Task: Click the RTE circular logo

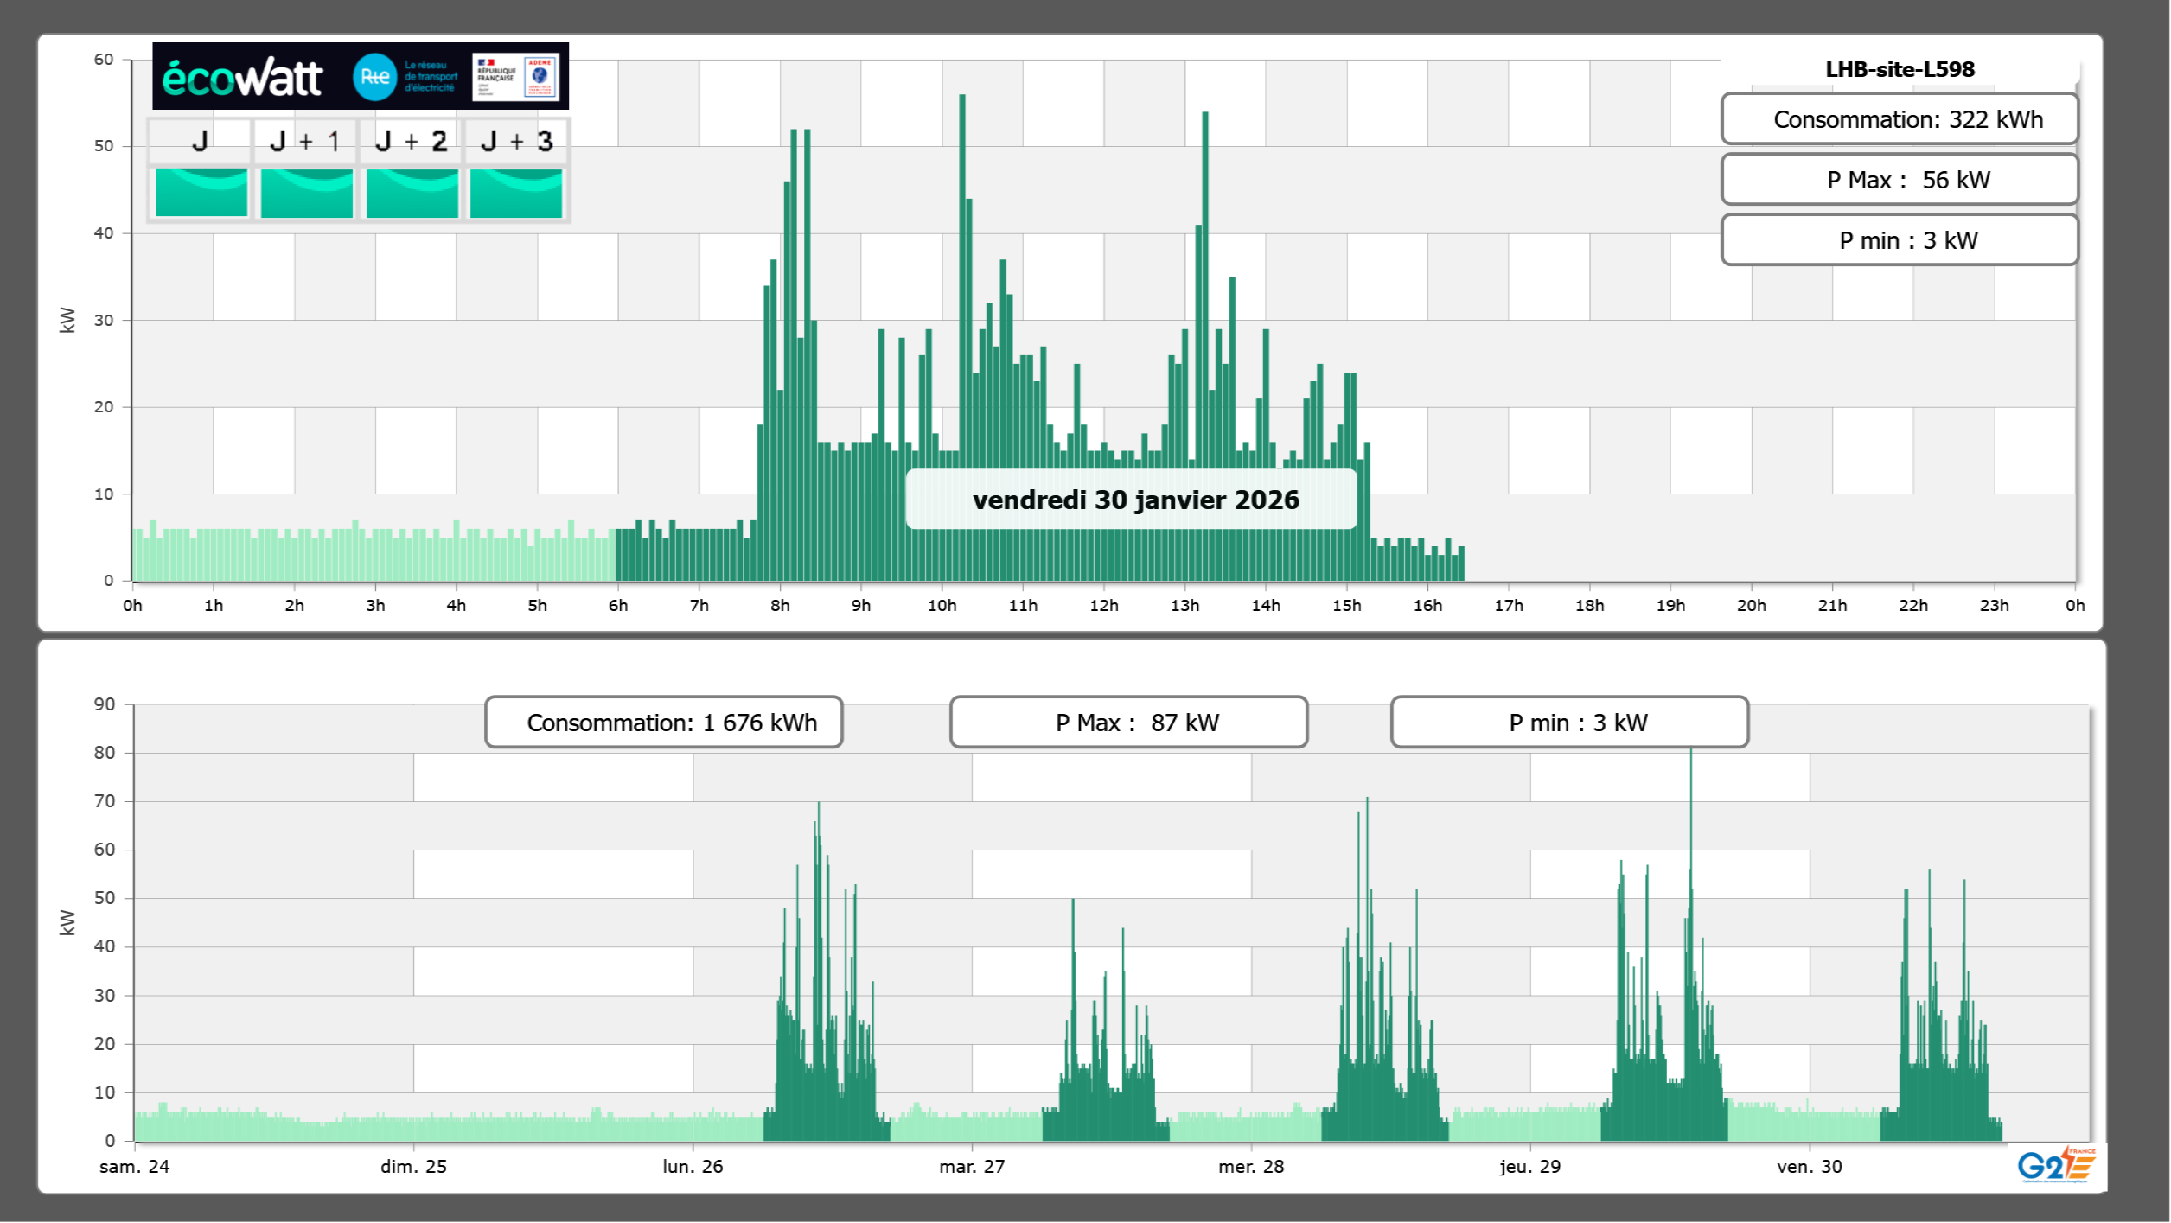Action: coord(374,77)
